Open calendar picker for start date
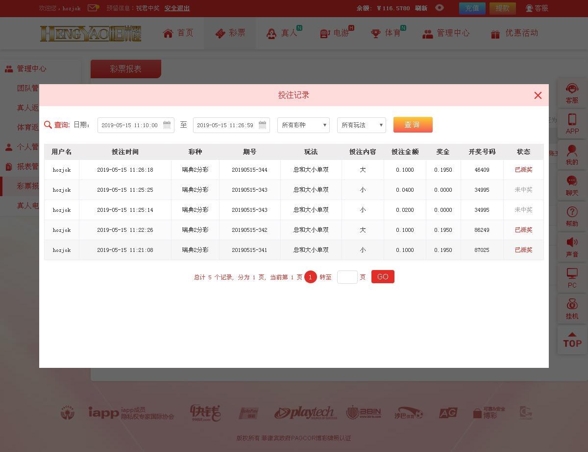Viewport: 588px width, 452px height. pyautogui.click(x=167, y=125)
